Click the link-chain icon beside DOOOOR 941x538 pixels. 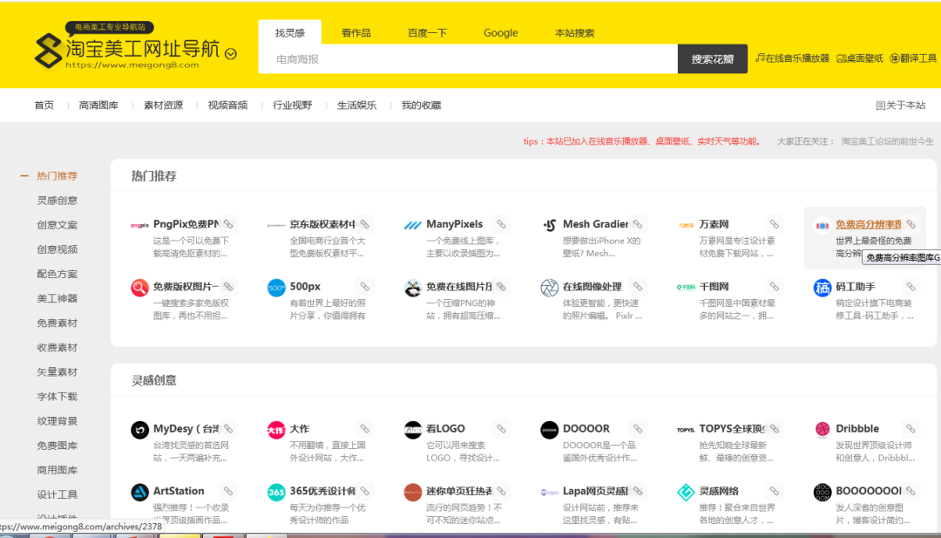click(637, 429)
